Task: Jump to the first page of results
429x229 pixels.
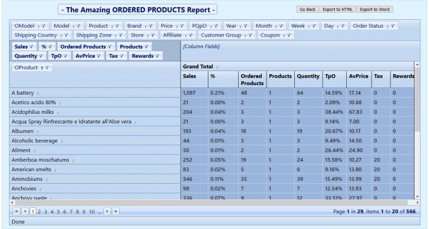Action: [x=16, y=212]
